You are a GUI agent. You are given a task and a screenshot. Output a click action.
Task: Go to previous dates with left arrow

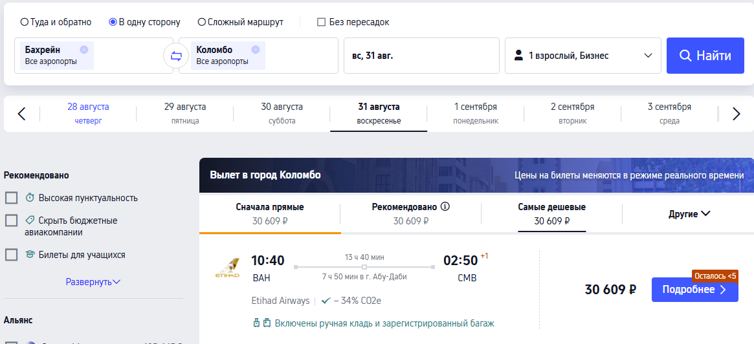coord(21,114)
